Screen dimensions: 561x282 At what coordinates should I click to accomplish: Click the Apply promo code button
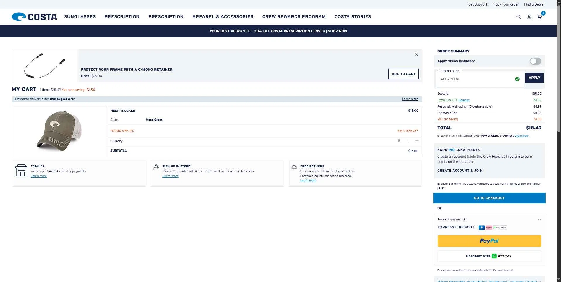pos(534,78)
